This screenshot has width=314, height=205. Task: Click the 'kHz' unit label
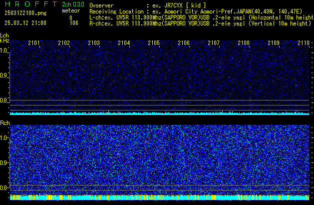point(4,40)
